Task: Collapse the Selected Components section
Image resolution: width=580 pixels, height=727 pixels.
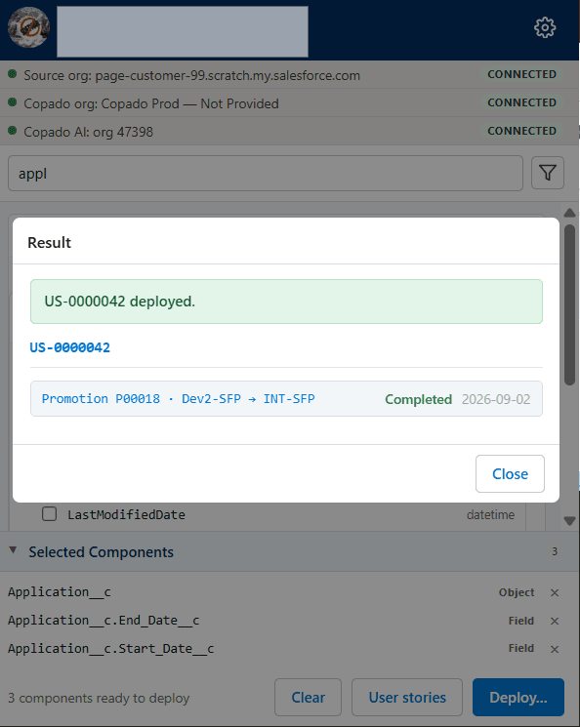Action: pos(13,550)
